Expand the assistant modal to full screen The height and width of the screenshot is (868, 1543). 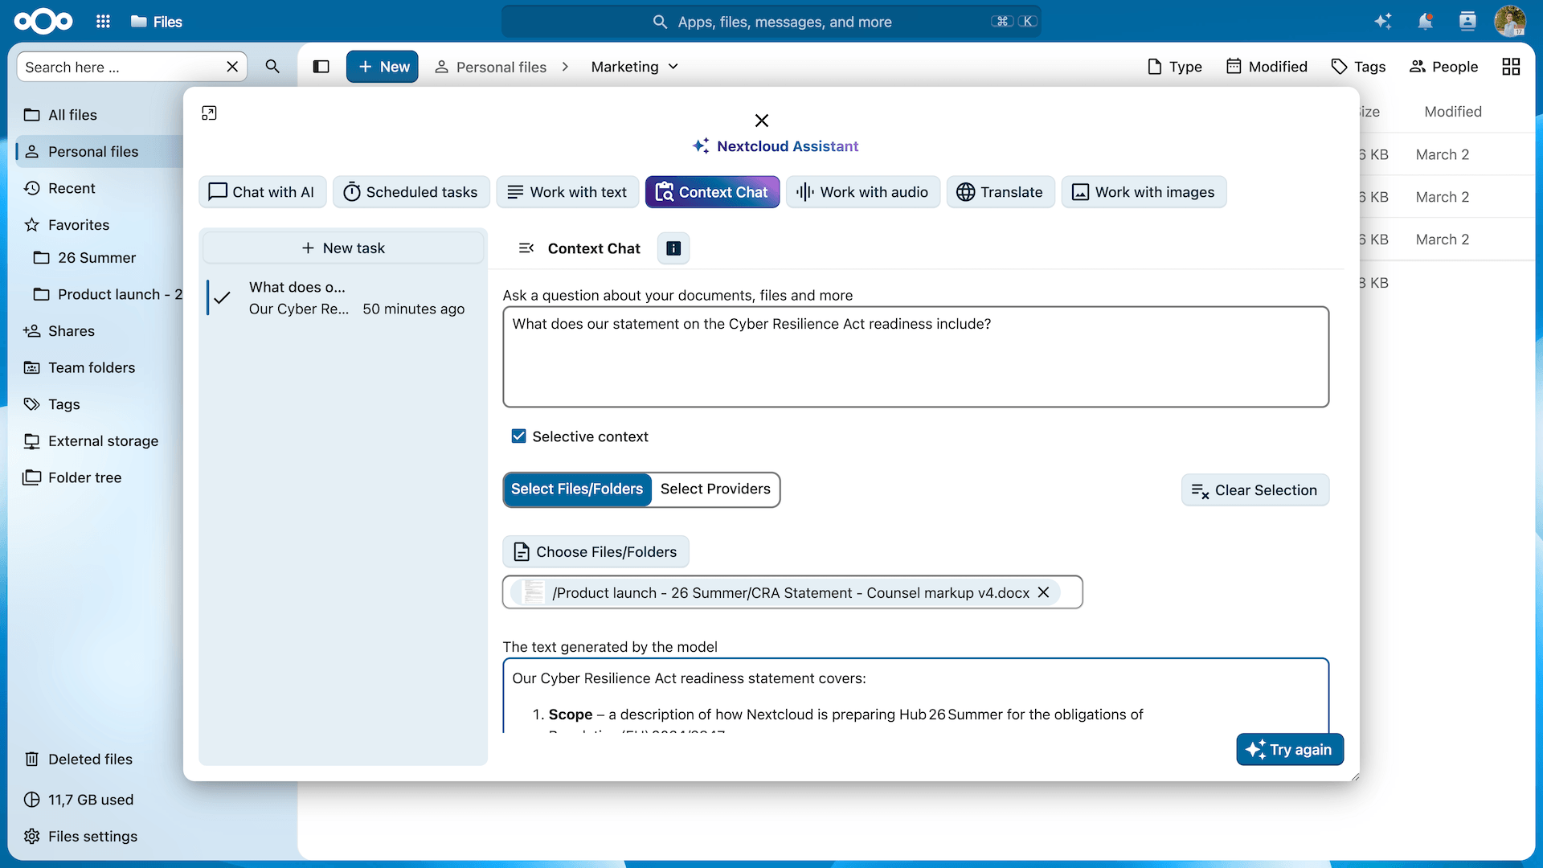pyautogui.click(x=209, y=113)
